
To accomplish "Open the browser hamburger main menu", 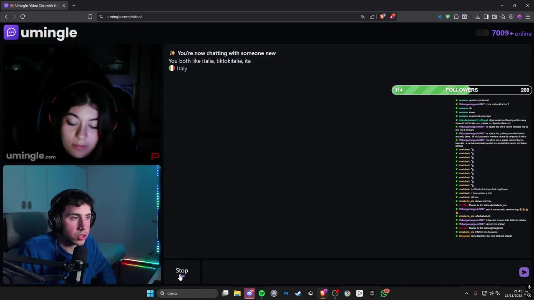I will [528, 17].
